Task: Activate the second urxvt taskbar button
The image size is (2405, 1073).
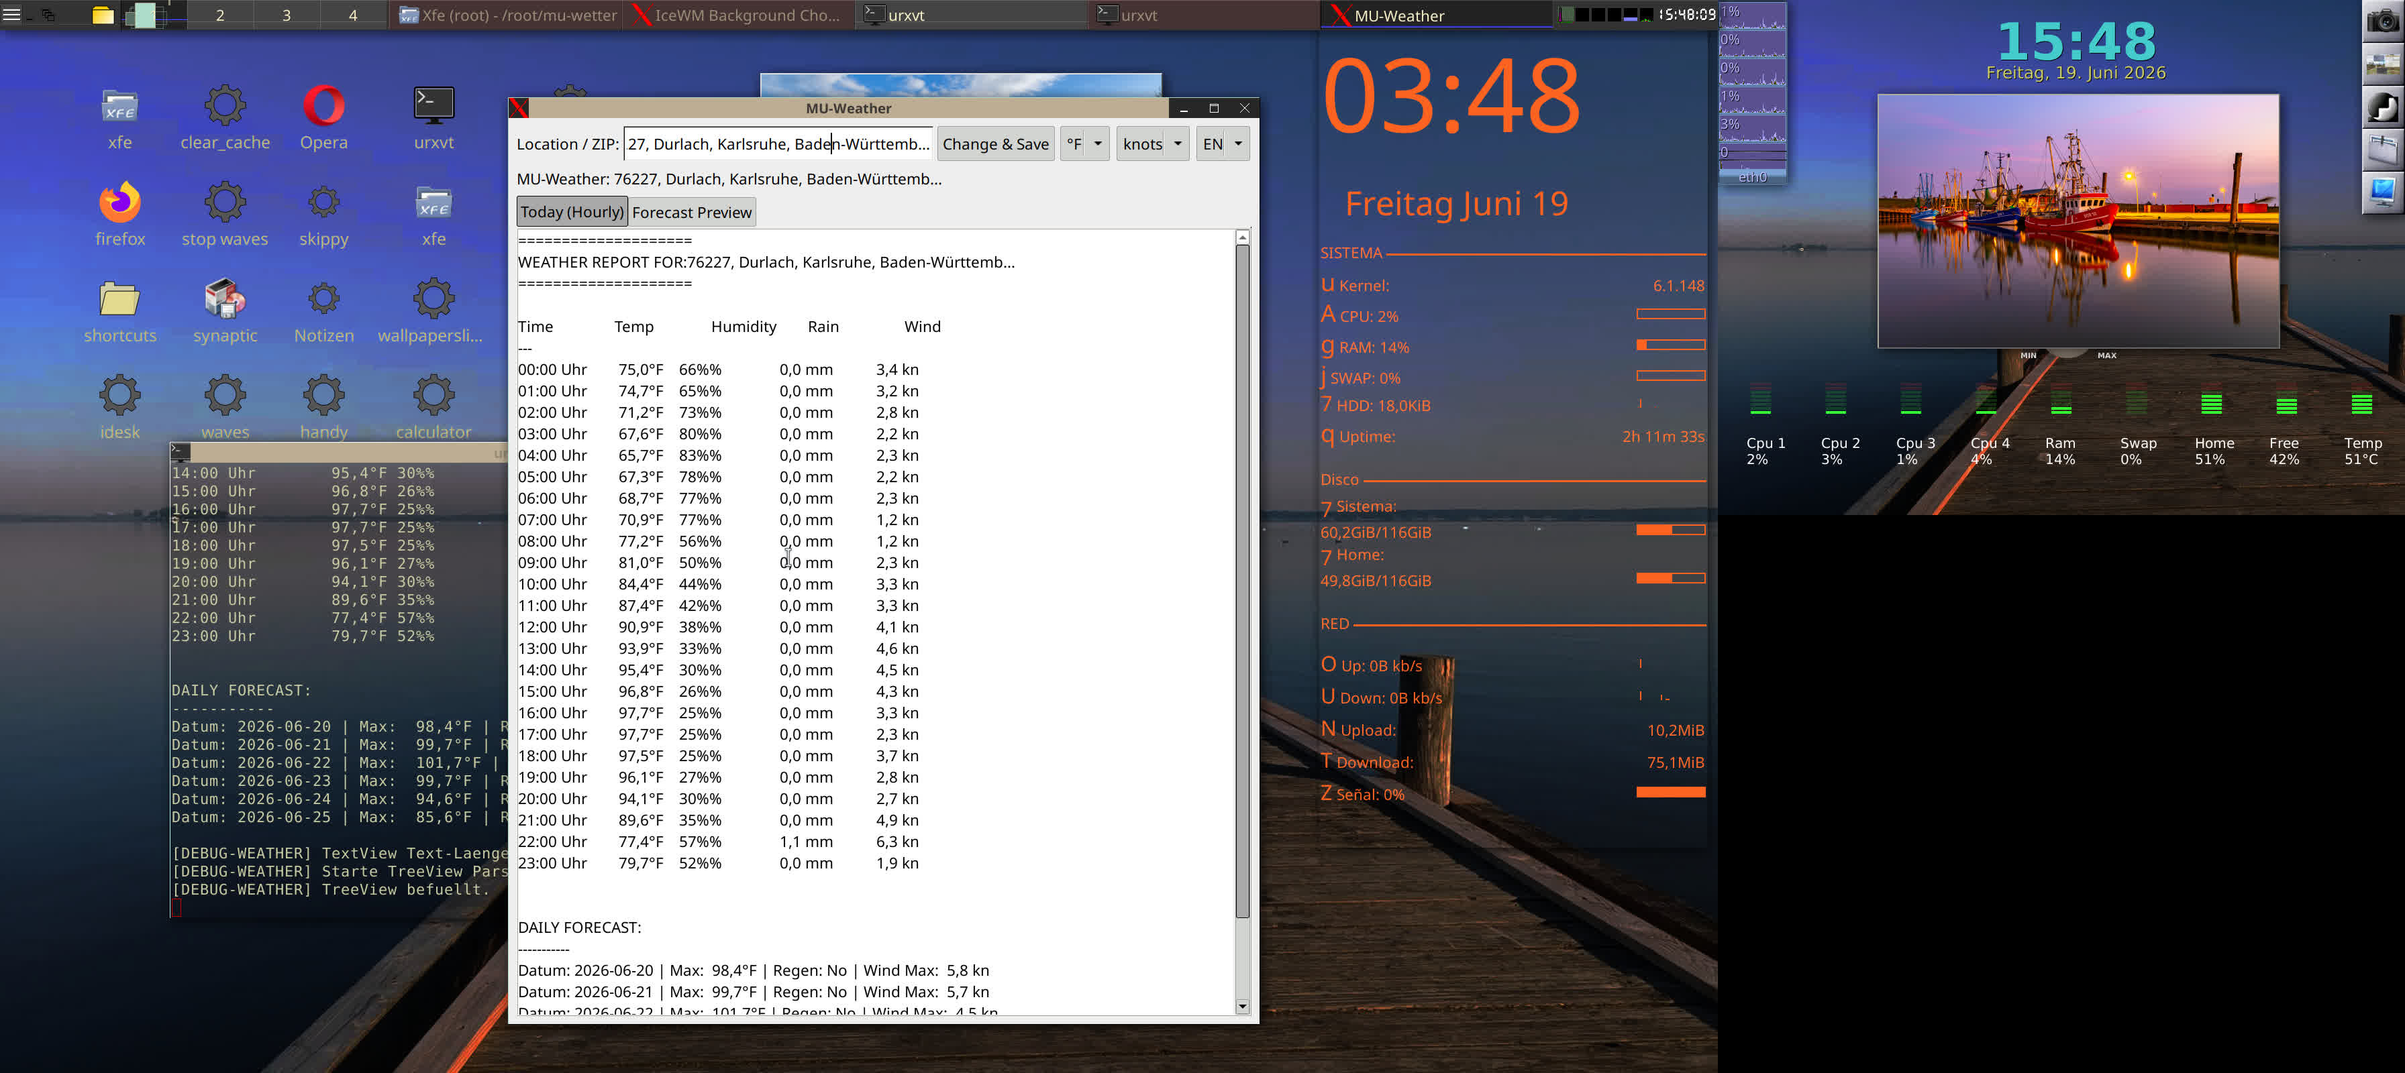Action: coord(1205,15)
